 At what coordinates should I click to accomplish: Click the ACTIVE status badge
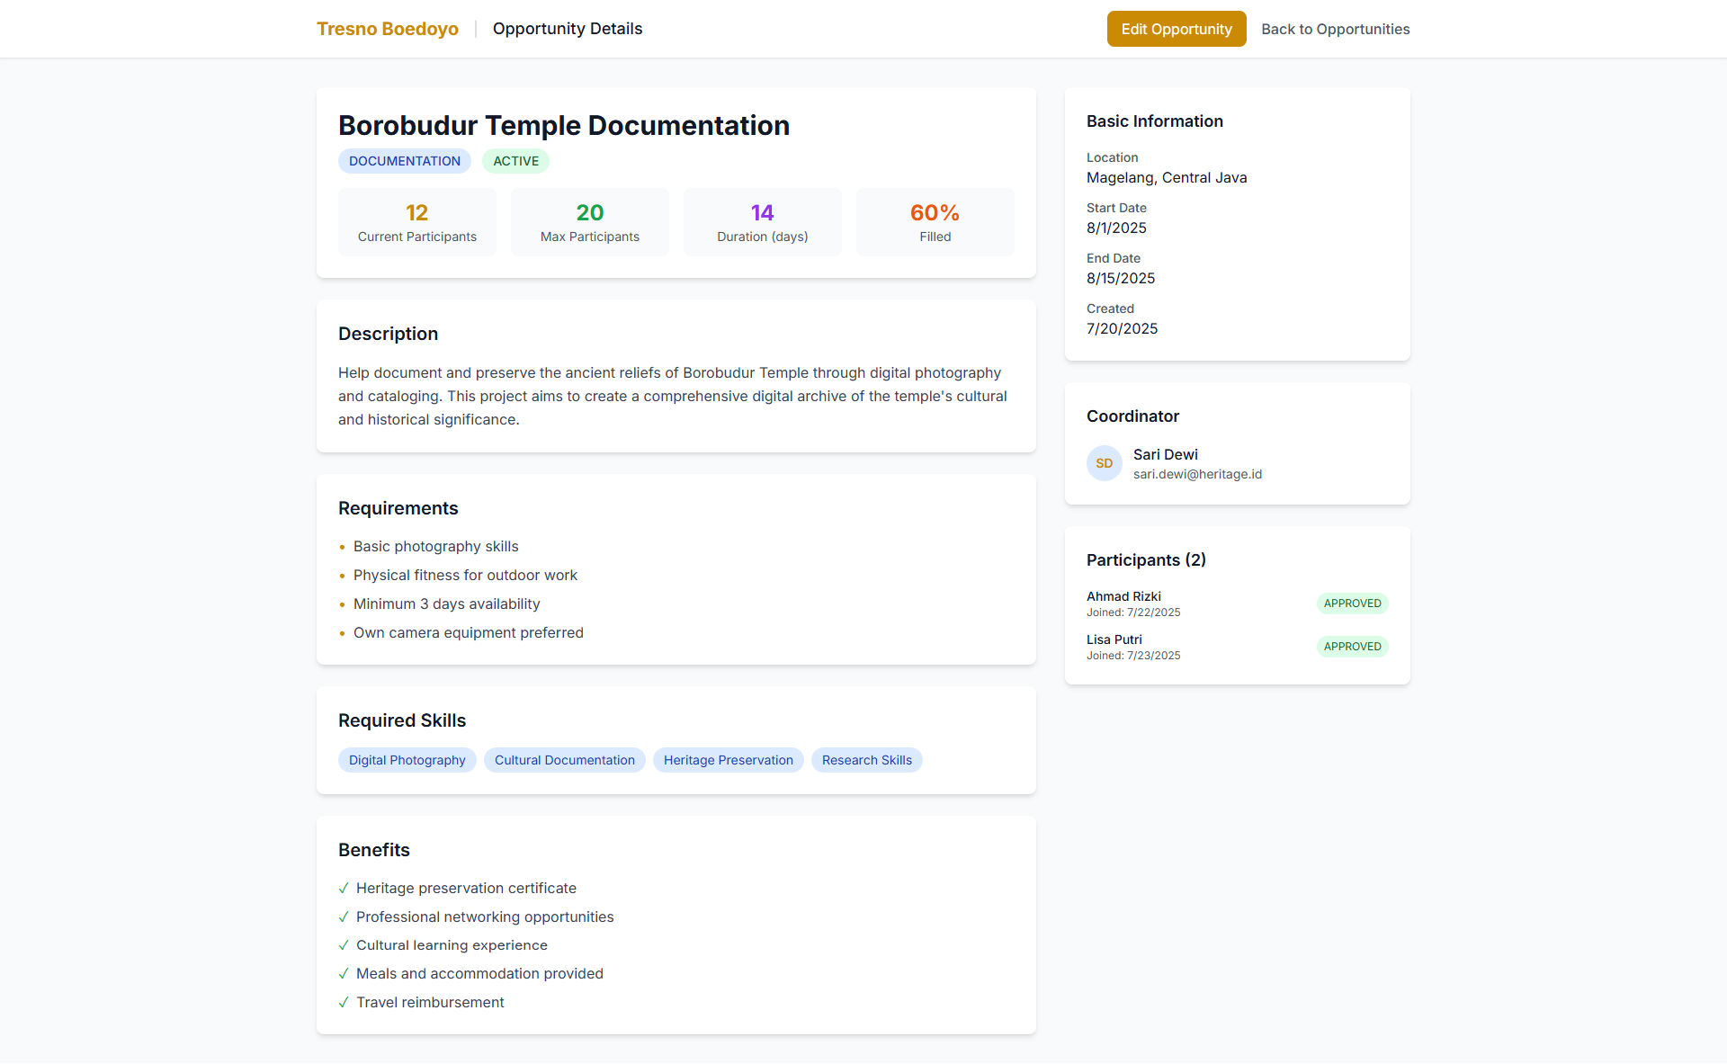pyautogui.click(x=515, y=161)
